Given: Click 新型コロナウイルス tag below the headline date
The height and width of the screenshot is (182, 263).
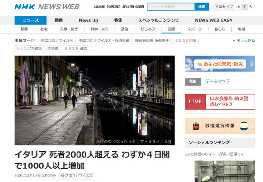Looking at the screenshot, I should click(x=76, y=176).
